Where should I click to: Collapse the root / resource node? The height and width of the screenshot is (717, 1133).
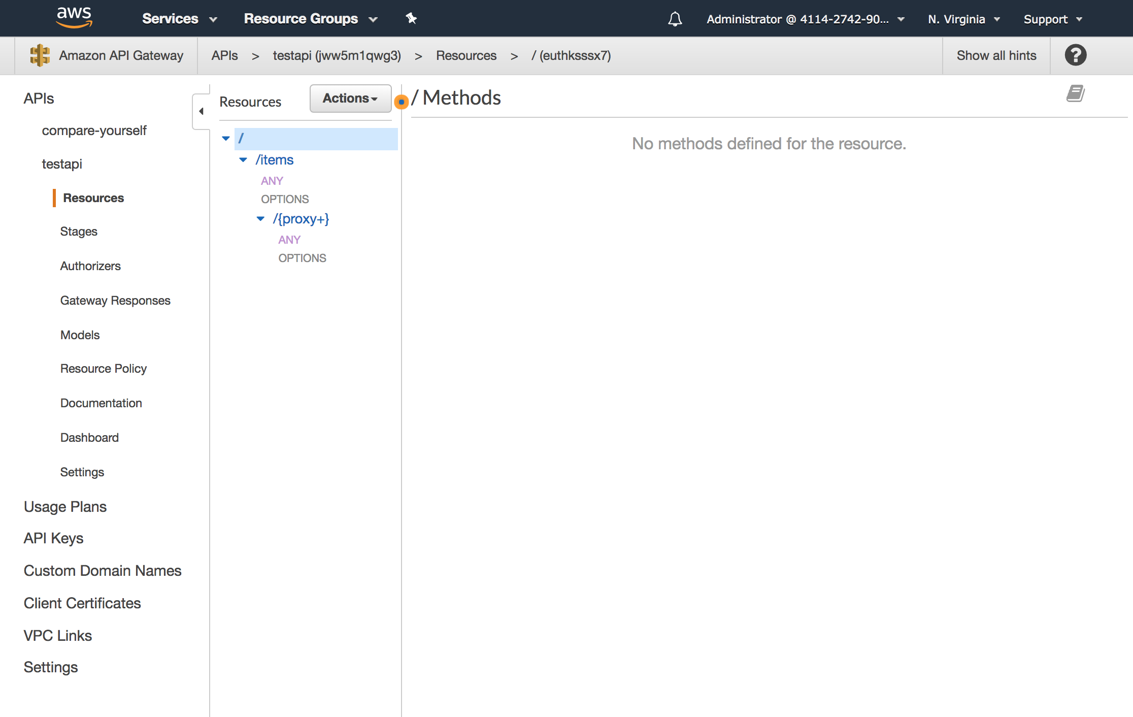coord(226,138)
